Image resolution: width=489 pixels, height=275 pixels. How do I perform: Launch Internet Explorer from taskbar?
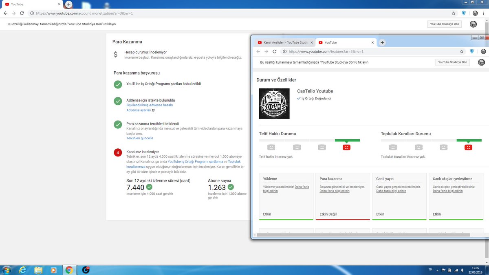click(22, 270)
